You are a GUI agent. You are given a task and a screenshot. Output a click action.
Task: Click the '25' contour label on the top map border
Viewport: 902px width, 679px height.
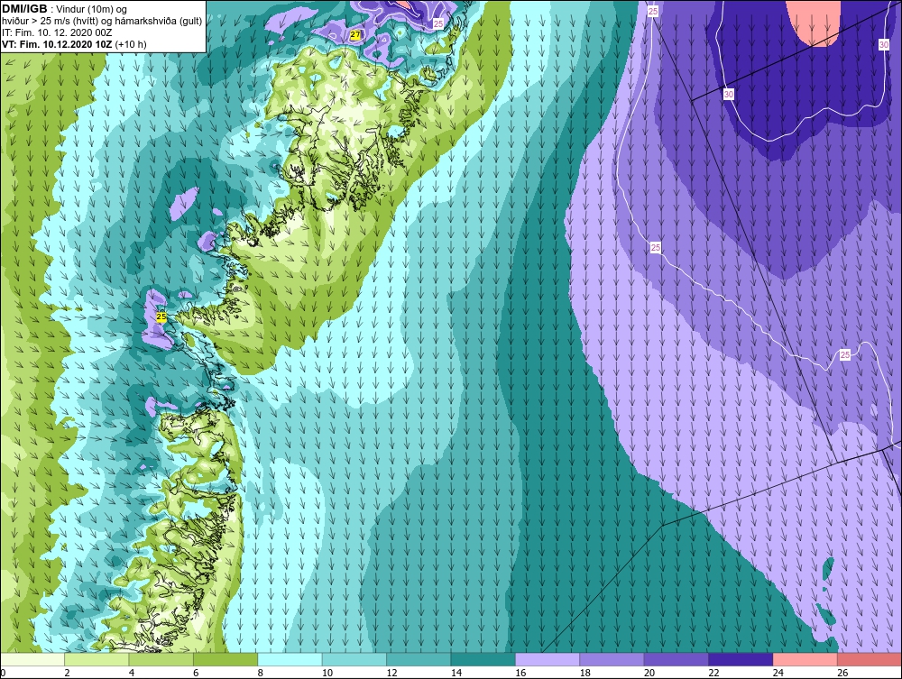tap(652, 11)
